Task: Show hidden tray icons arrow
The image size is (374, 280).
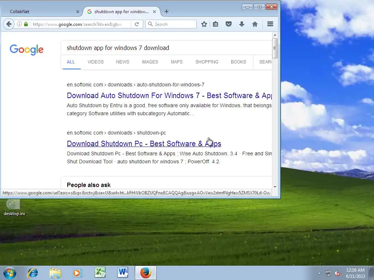Action: [x=319, y=273]
